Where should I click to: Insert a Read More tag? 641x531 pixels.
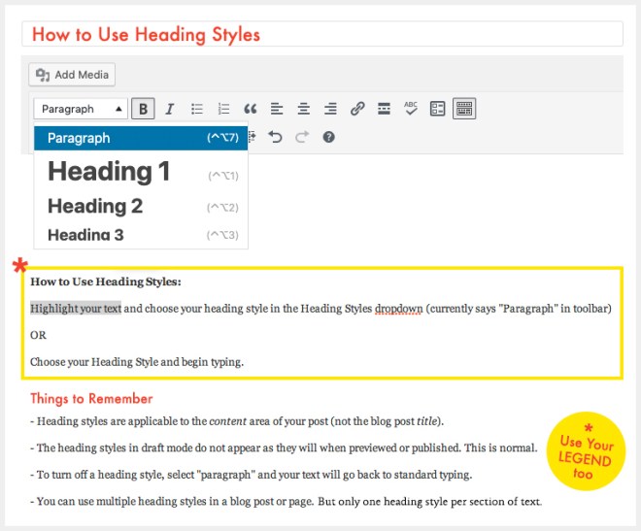384,109
